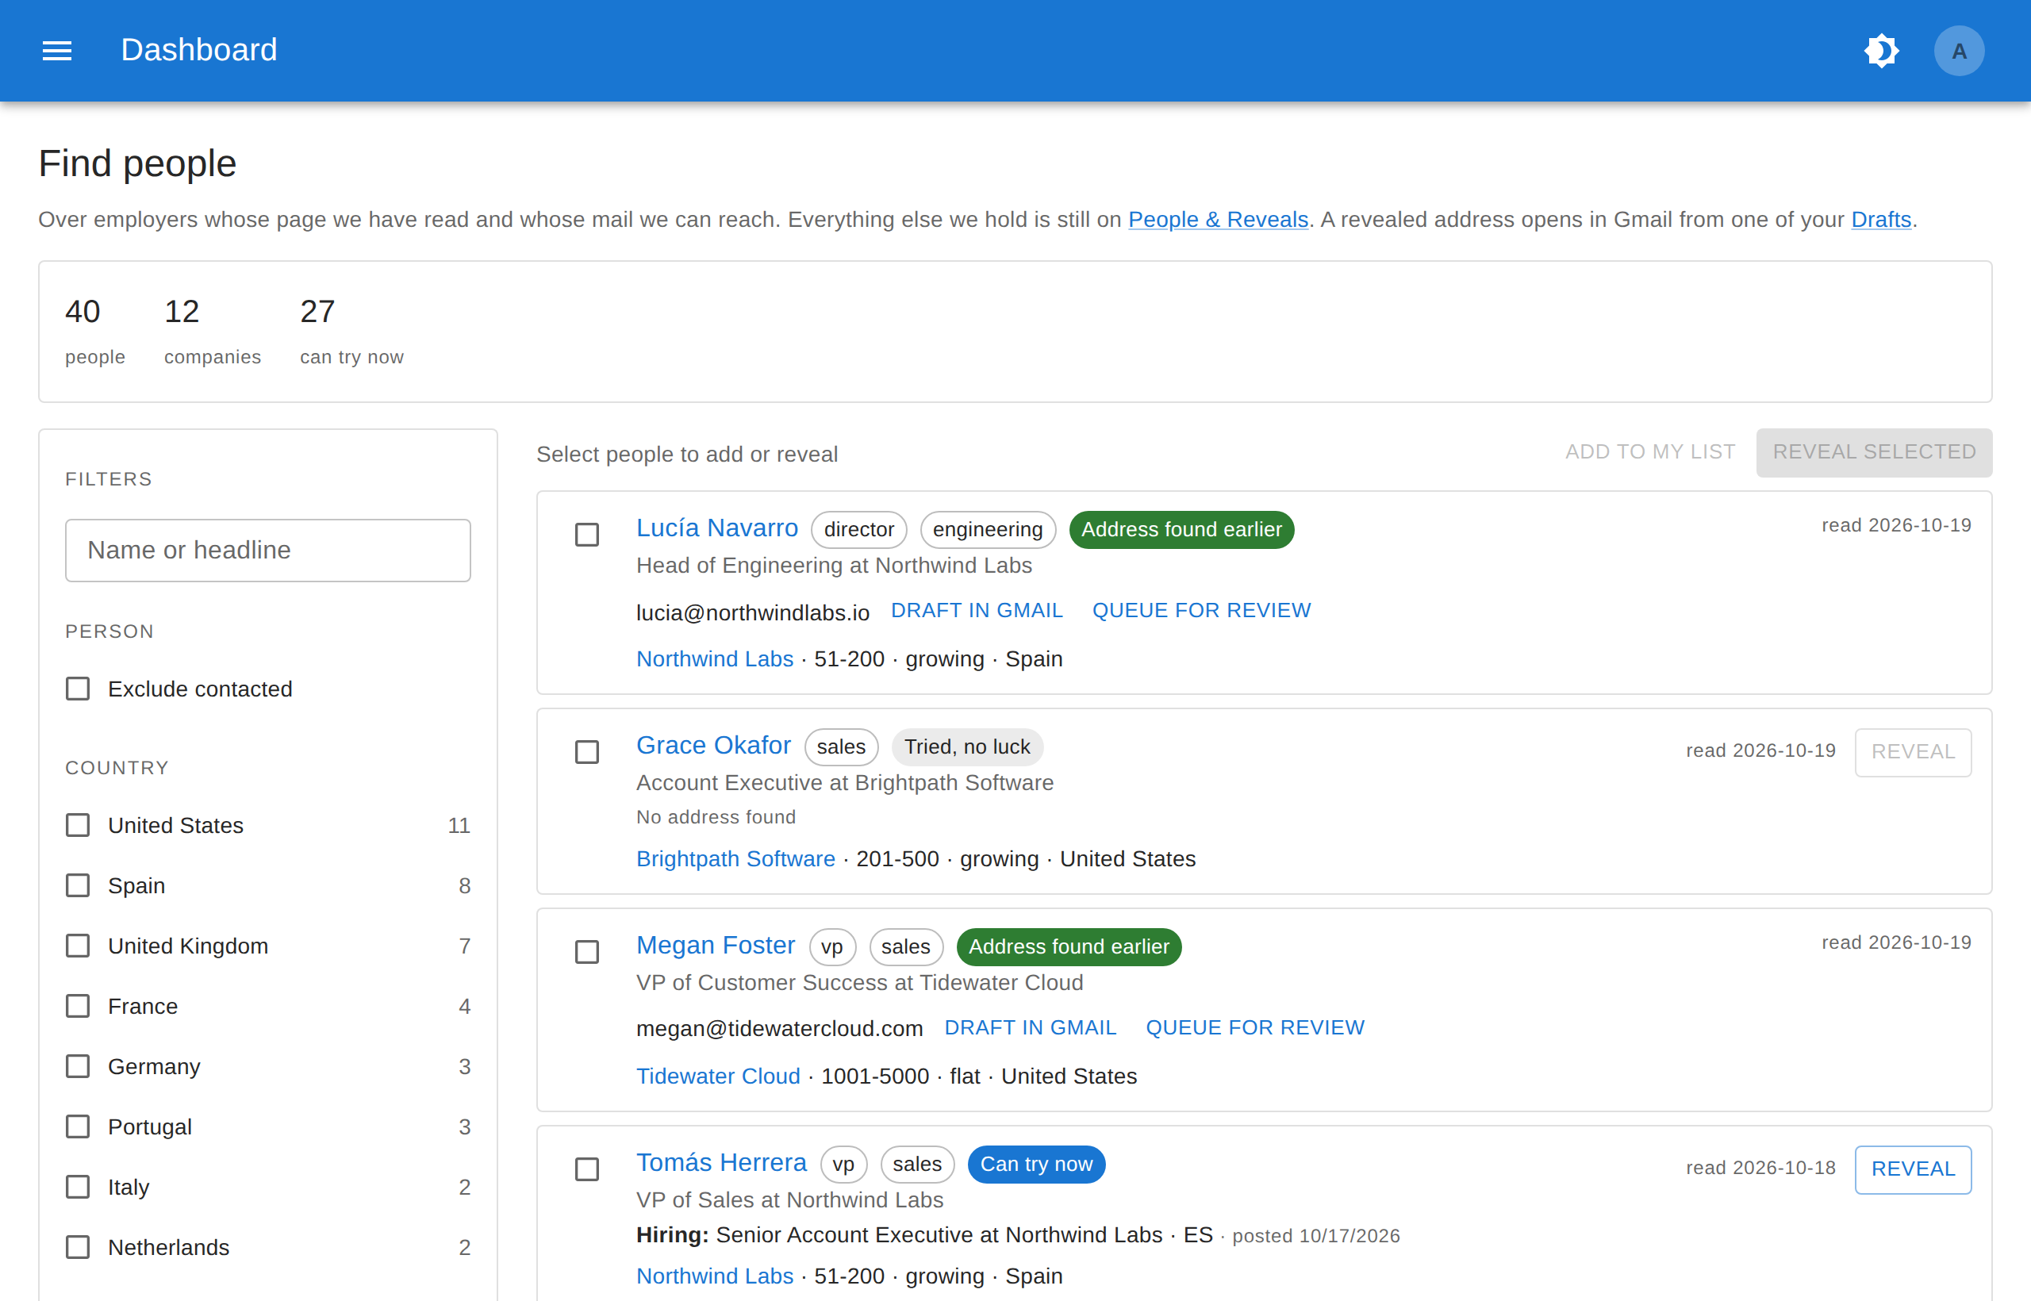Viewport: 2031px width, 1301px height.
Task: Tick the Netherlands country filter
Action: coord(78,1247)
